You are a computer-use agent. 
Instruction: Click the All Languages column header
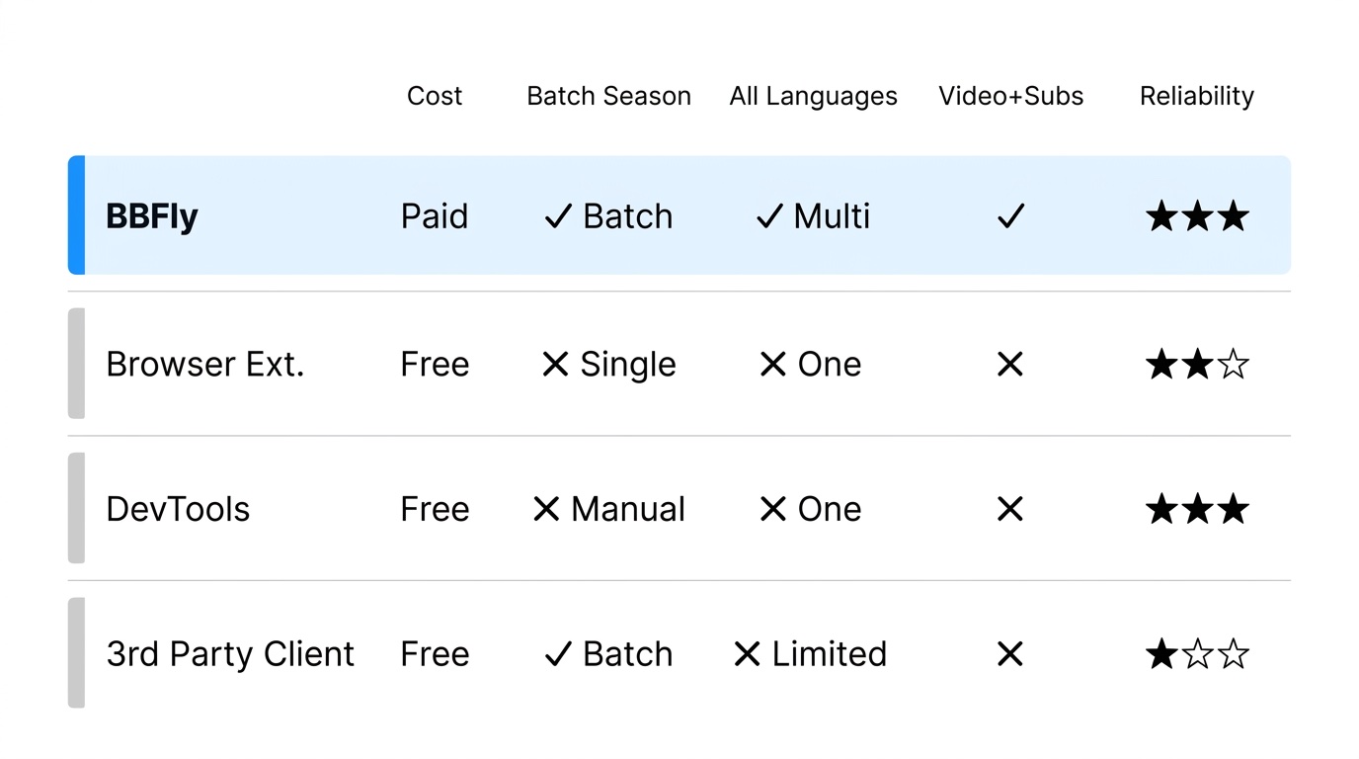[x=813, y=97]
